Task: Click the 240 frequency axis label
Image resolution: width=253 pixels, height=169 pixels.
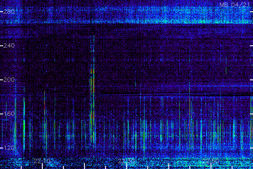Action: (x=9, y=46)
